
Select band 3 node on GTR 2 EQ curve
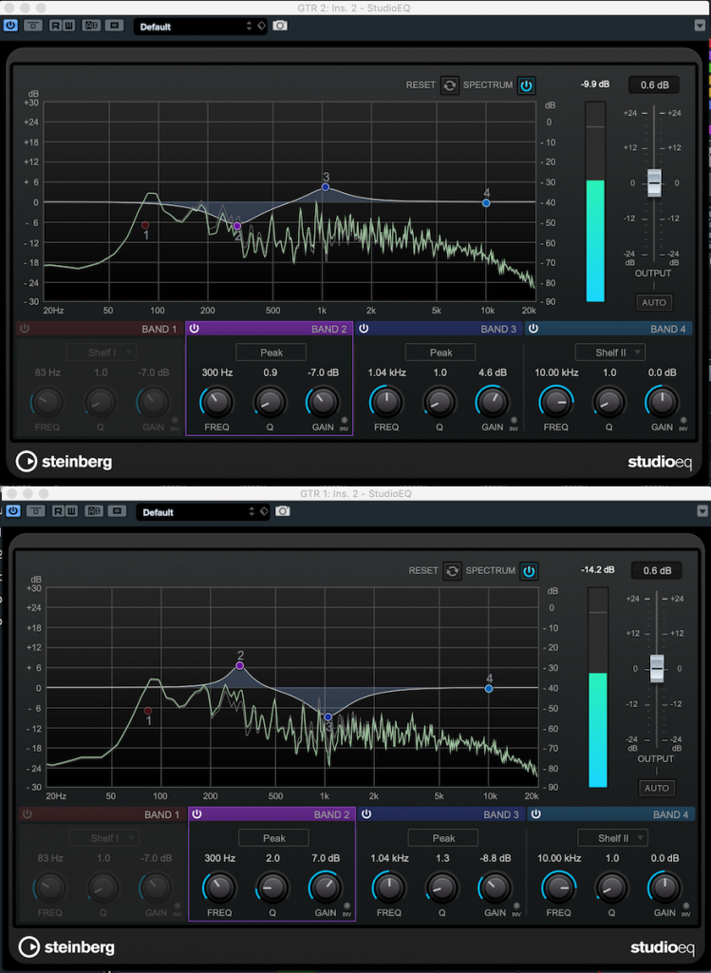326,187
